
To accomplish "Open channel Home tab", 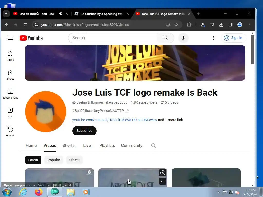I will (31, 146).
